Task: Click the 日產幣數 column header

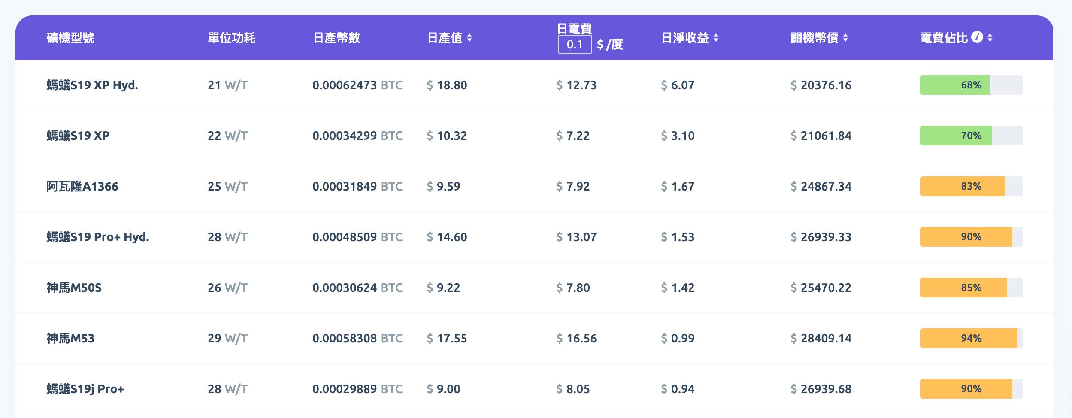Action: (x=336, y=38)
